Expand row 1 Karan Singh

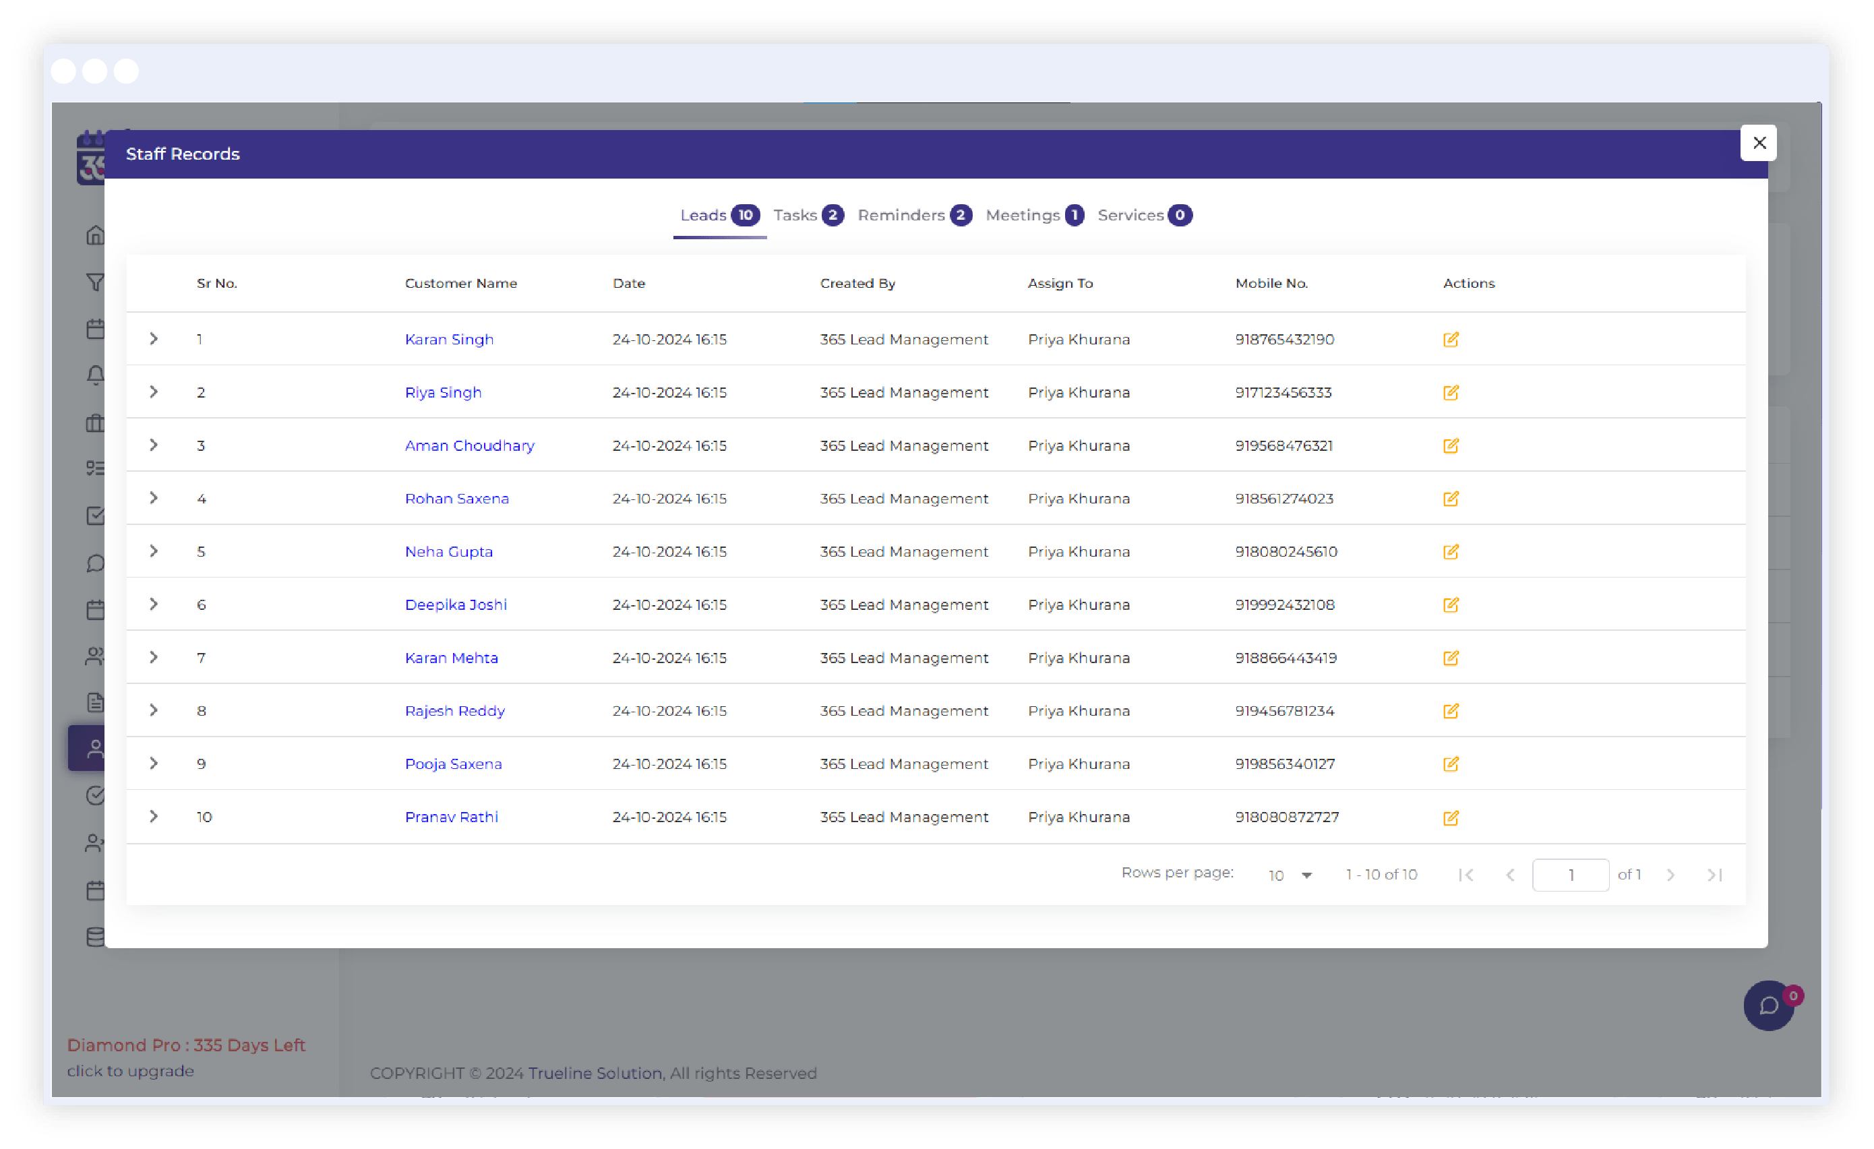[154, 338]
